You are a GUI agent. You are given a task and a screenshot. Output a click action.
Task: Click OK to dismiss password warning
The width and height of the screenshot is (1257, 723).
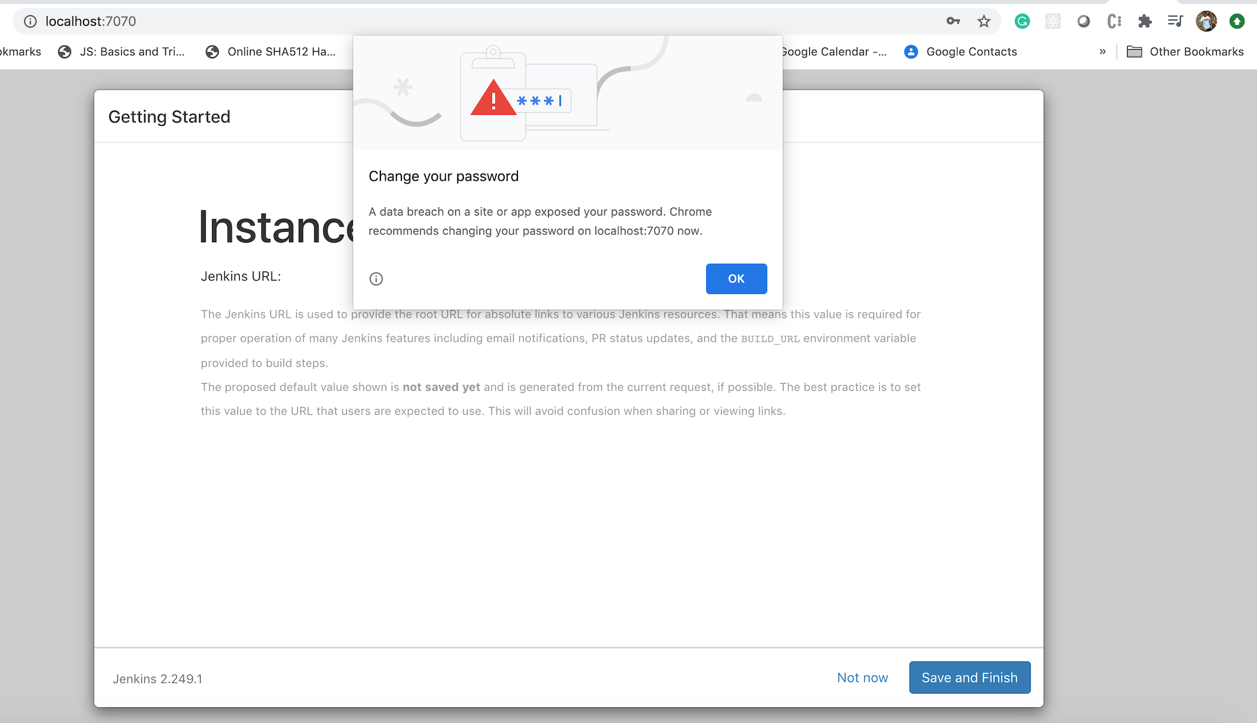coord(735,279)
